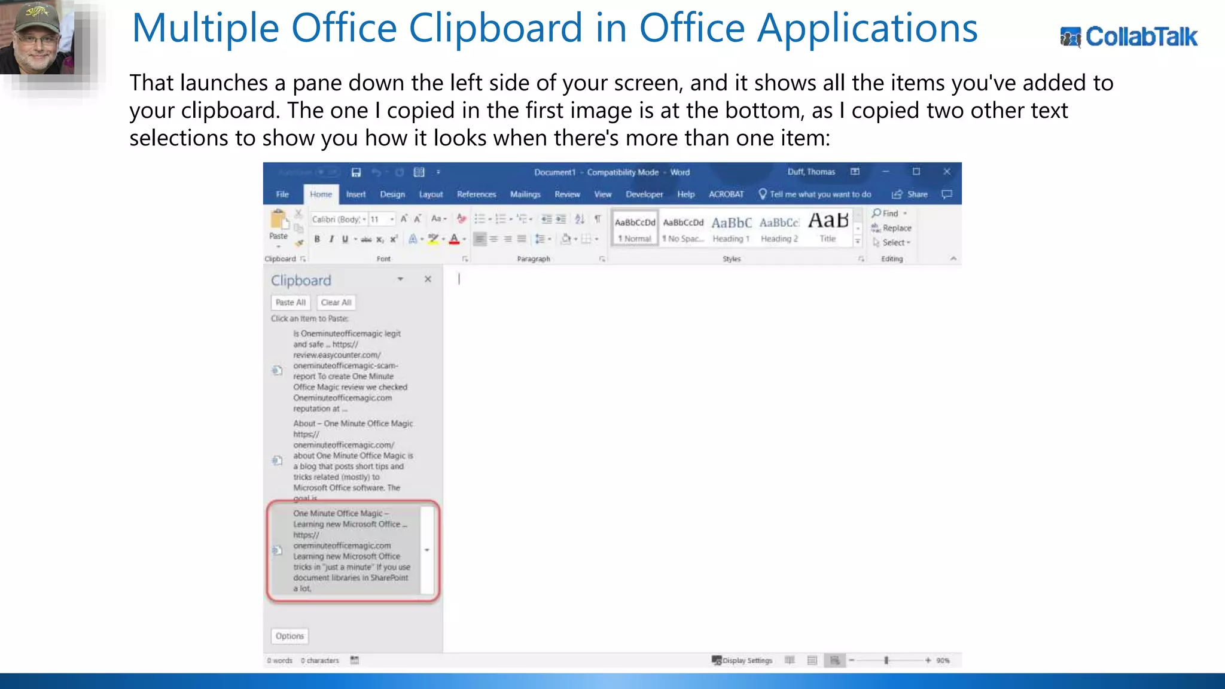This screenshot has height=689, width=1225.
Task: Click the Text Effects glowing A icon
Action: pos(413,239)
